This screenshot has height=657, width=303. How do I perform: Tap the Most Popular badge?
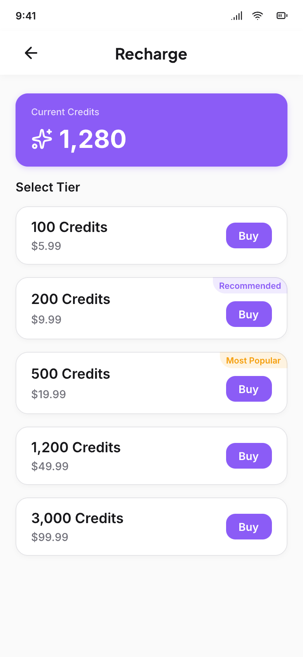(253, 360)
